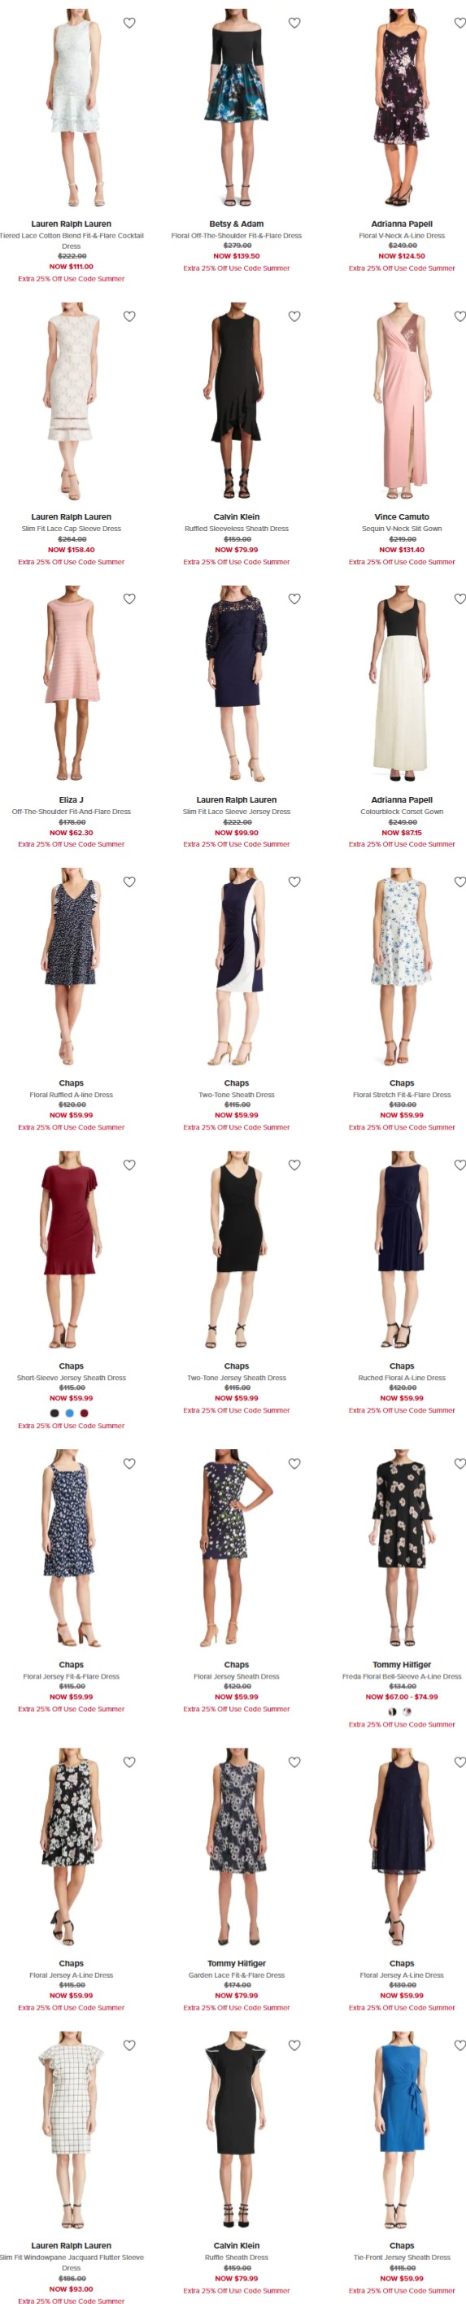Choose blue swatch for Short-Sleeve Jersey Sheath Dress
Image resolution: width=466 pixels, height=2304 pixels.
tap(70, 1413)
